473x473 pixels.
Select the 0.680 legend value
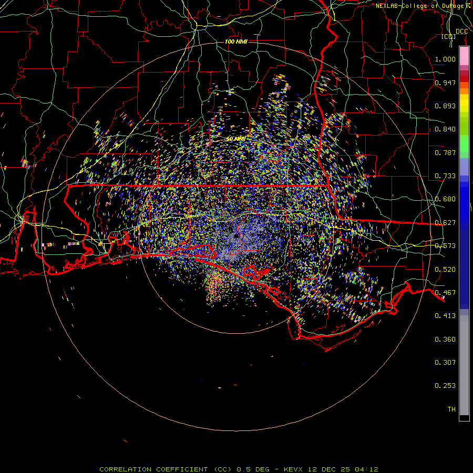(445, 199)
